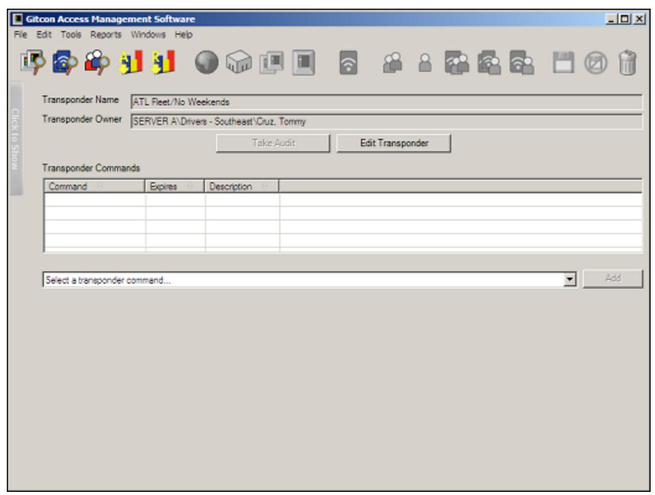The width and height of the screenshot is (655, 495).
Task: Click the 'Transponder Owner' label
Action: click(82, 119)
